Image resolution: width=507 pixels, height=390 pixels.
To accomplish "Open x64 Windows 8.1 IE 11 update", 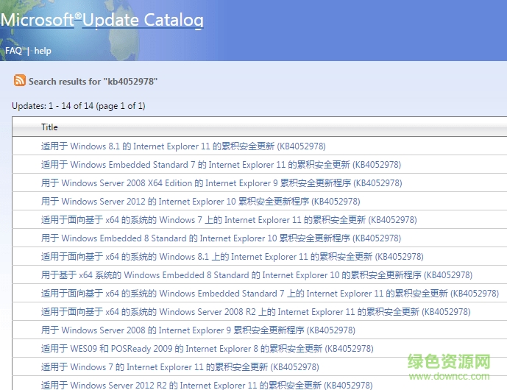I will pyautogui.click(x=232, y=257).
